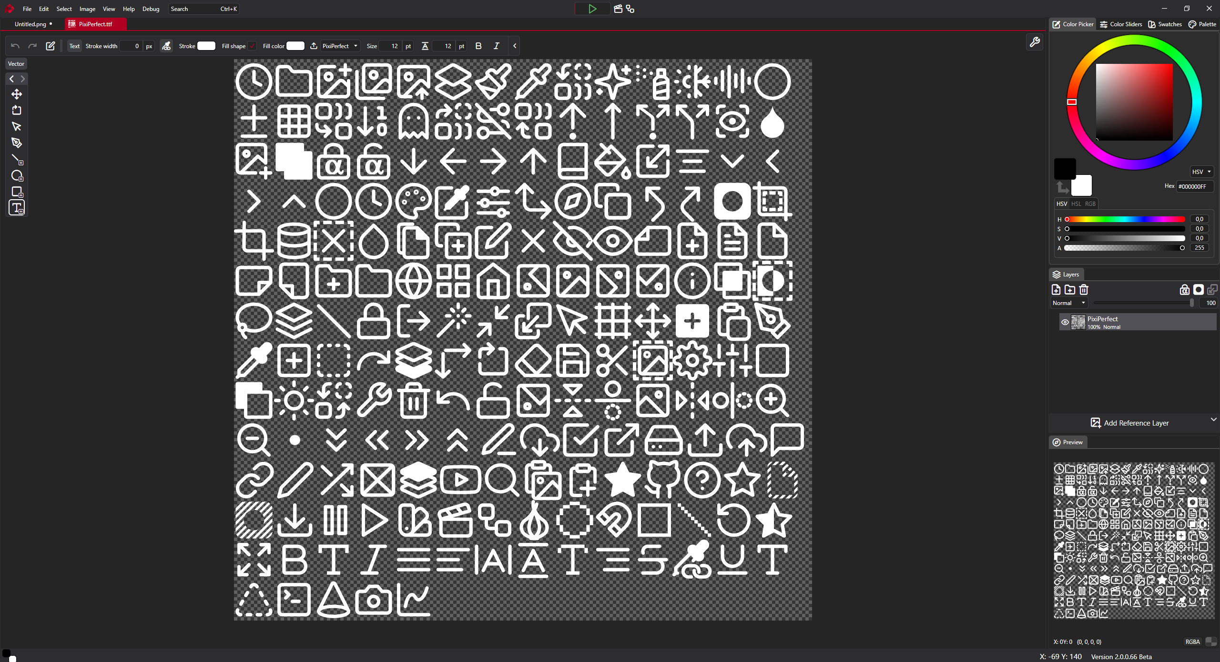
Task: Open the Edit menu
Action: coord(43,9)
